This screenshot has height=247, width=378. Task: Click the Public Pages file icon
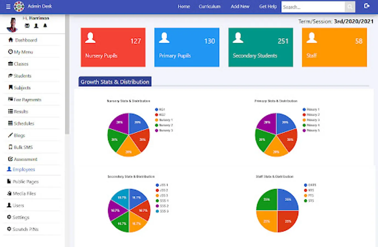click(x=9, y=181)
